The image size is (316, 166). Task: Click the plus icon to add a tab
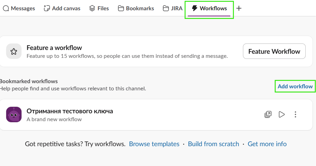239,9
